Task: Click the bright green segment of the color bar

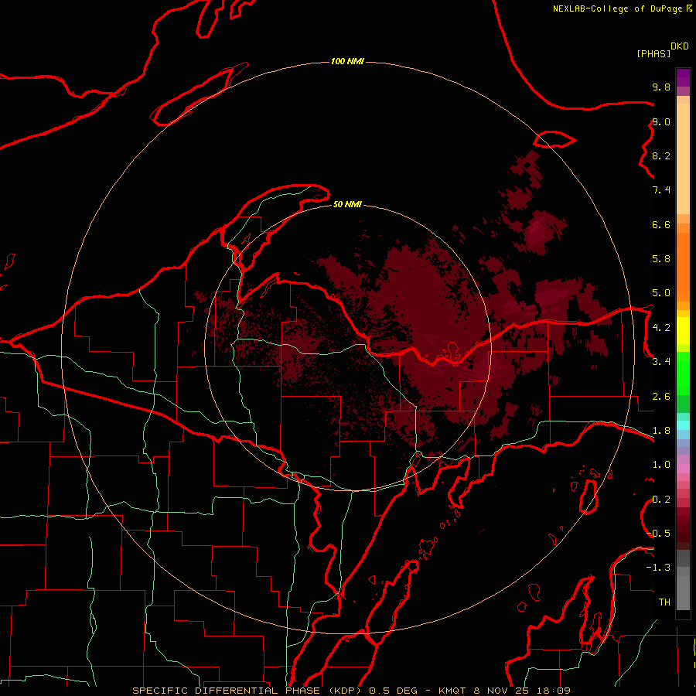Action: point(683,374)
